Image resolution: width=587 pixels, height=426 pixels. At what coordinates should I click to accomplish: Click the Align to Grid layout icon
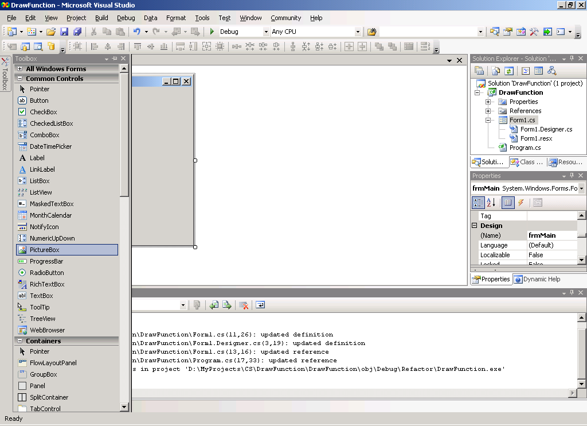77,47
